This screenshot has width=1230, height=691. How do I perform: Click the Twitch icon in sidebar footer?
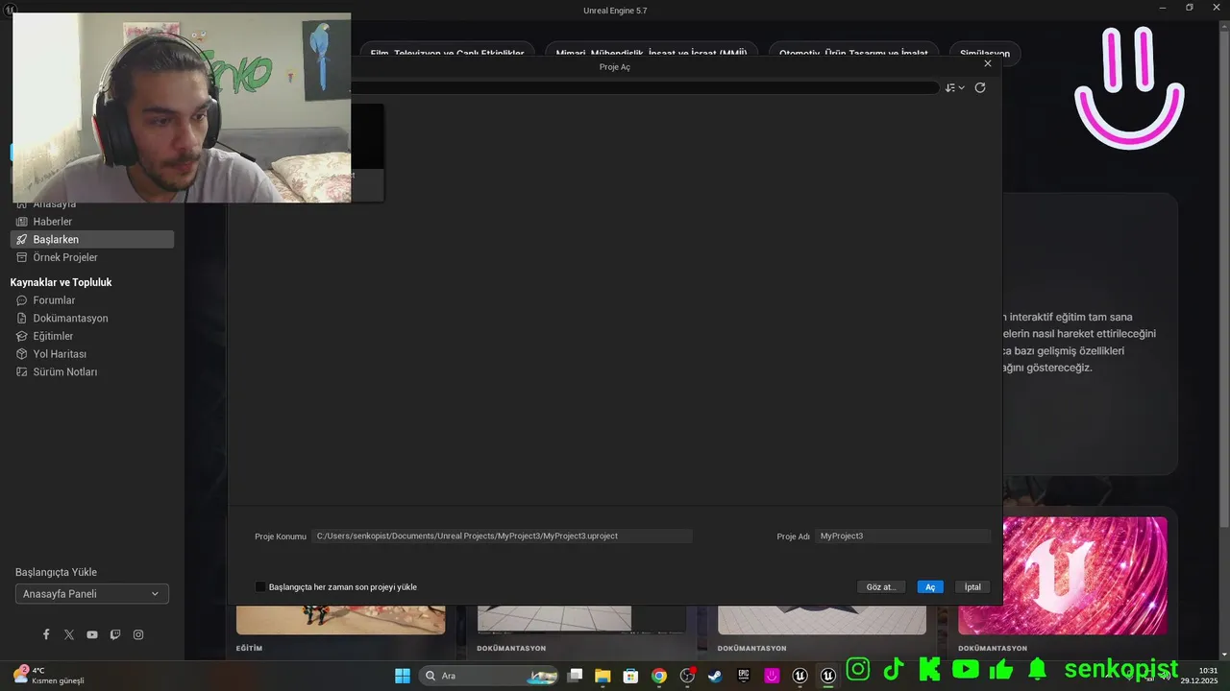115,634
